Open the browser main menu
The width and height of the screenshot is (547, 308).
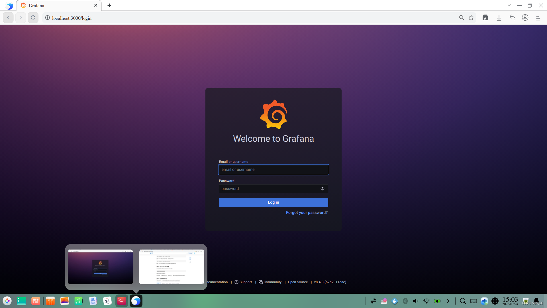(538, 18)
